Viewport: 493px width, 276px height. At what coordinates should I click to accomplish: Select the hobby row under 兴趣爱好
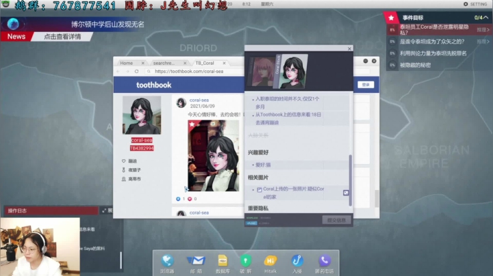tap(298, 165)
